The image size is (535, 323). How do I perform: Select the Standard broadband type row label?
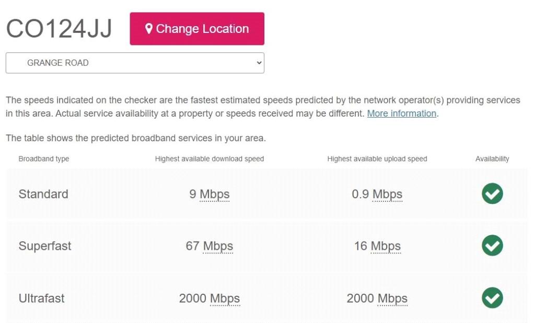click(x=43, y=194)
